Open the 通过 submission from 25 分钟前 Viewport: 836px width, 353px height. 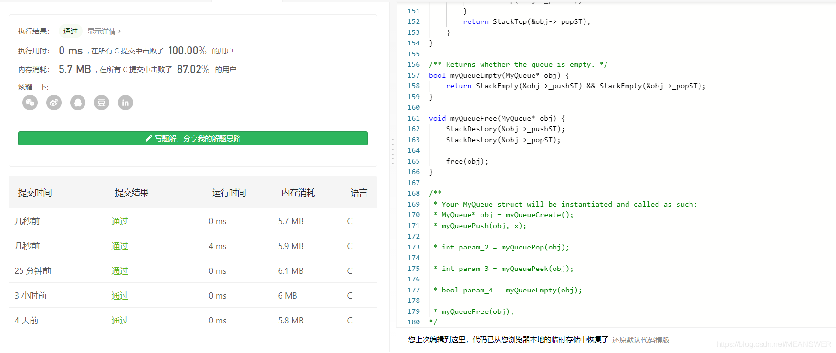tap(120, 271)
